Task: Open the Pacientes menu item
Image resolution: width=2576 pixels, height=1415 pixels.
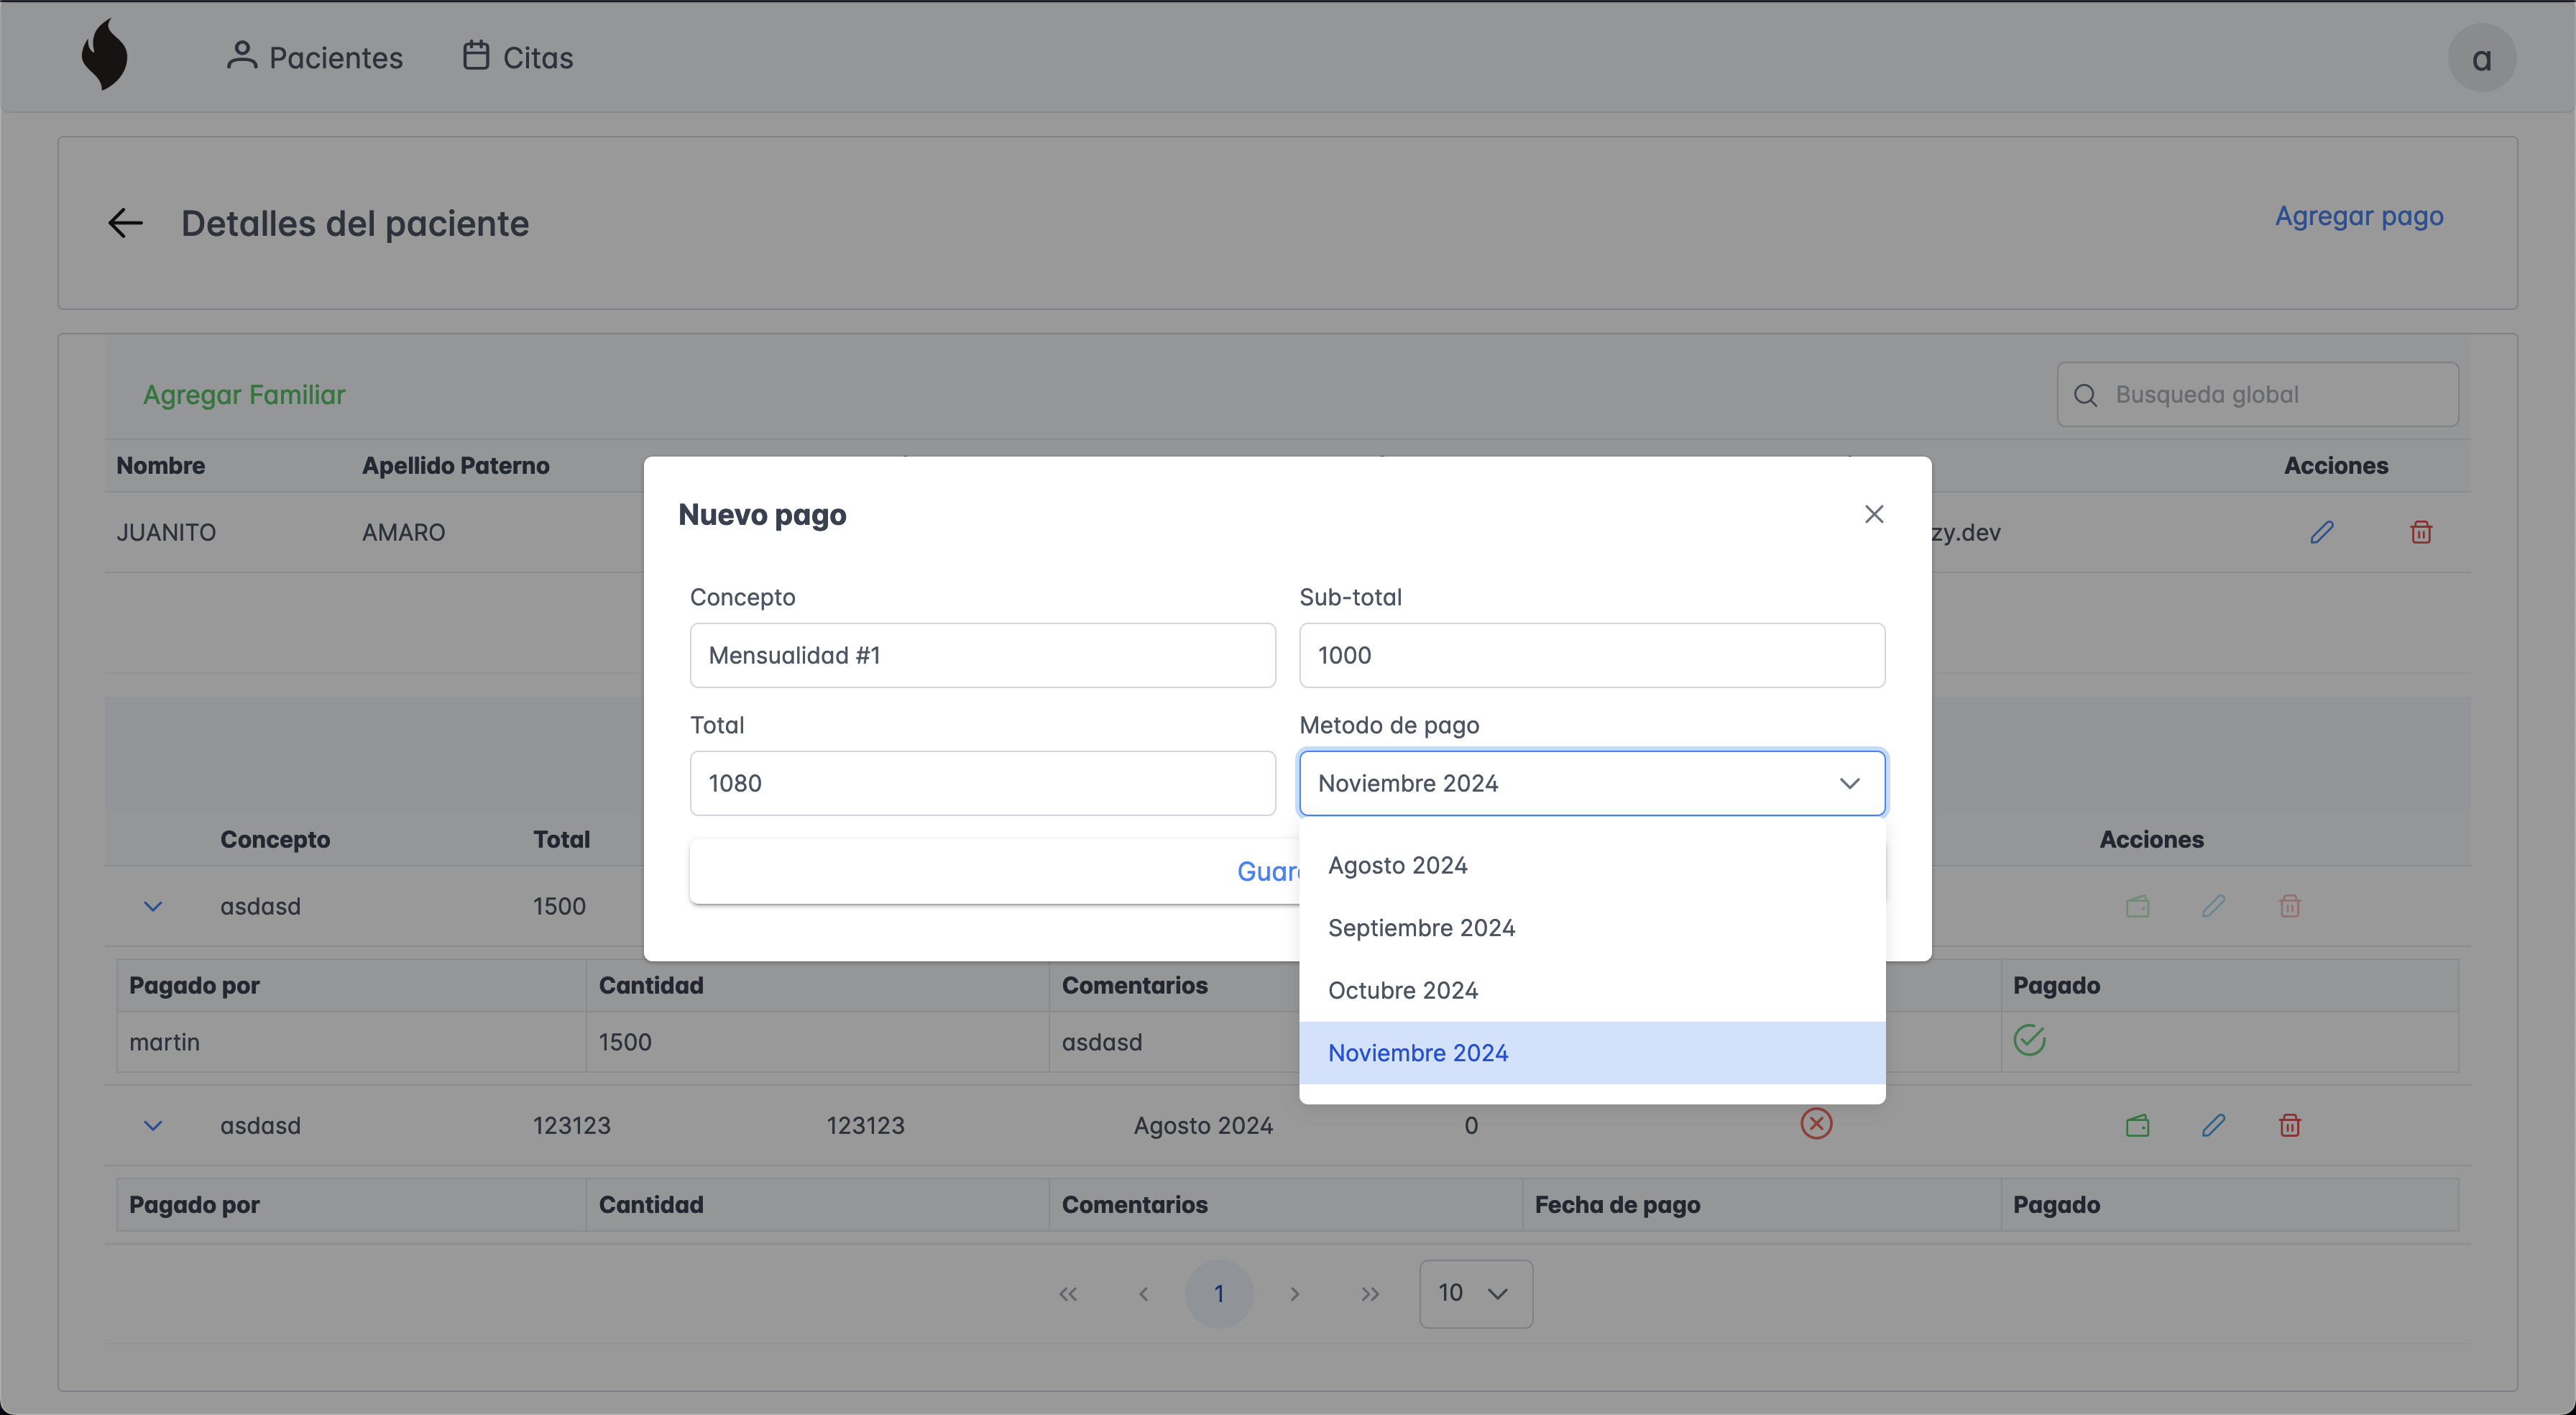Action: (x=314, y=57)
